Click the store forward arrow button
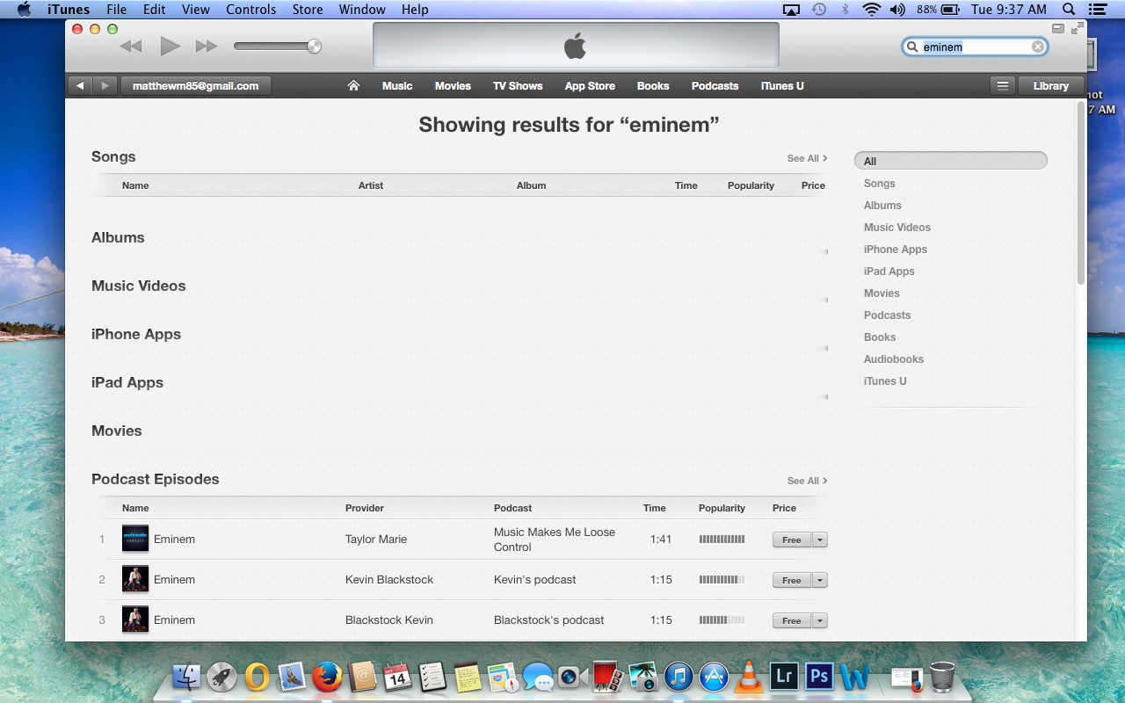The image size is (1125, 703). tap(105, 85)
